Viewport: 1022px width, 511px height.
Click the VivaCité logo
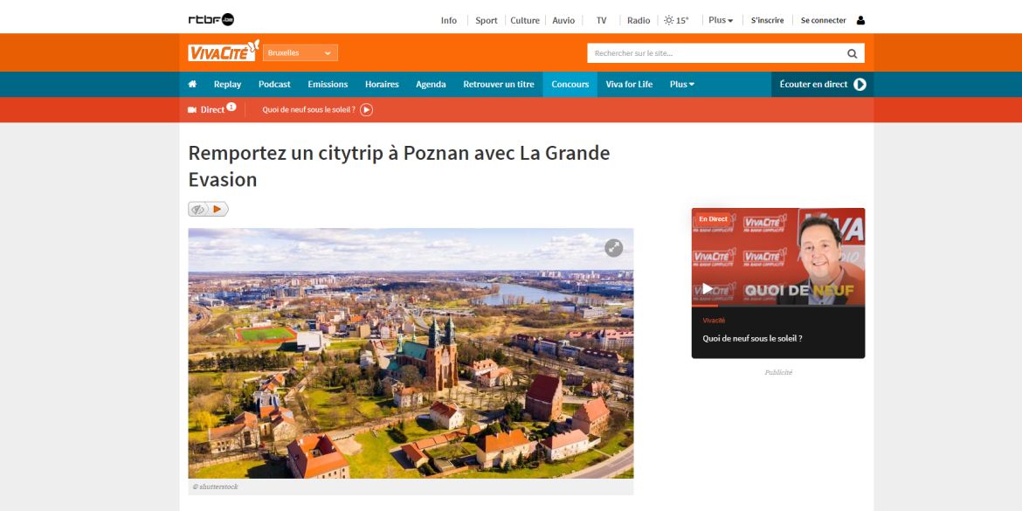pos(224,52)
